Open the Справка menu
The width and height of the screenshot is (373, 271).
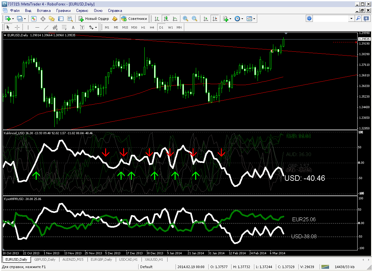tap(115, 11)
